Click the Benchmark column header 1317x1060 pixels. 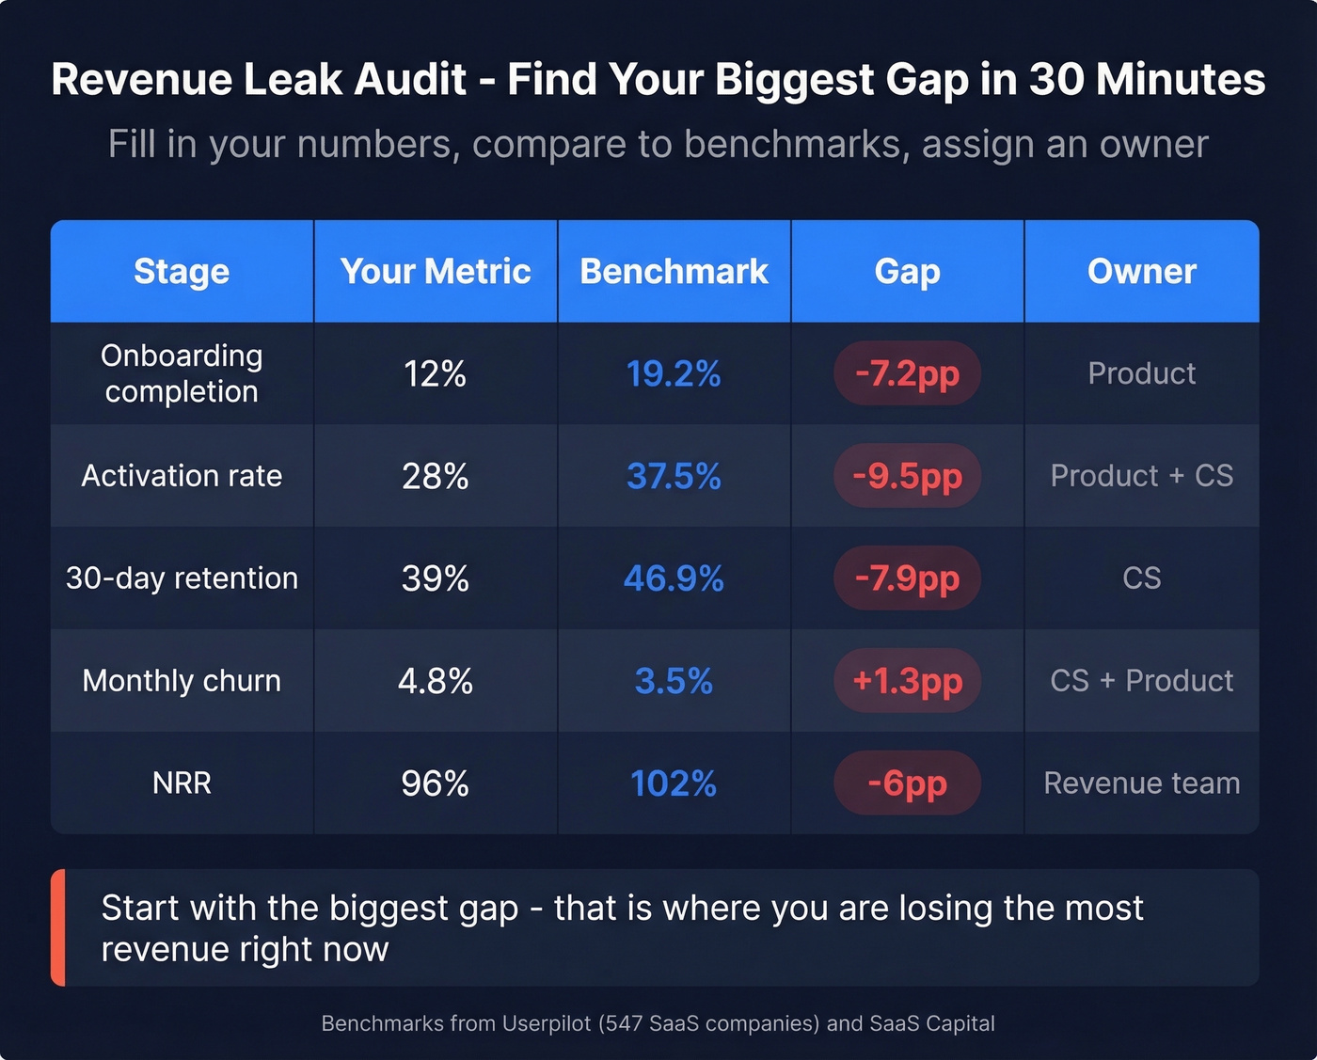(674, 271)
